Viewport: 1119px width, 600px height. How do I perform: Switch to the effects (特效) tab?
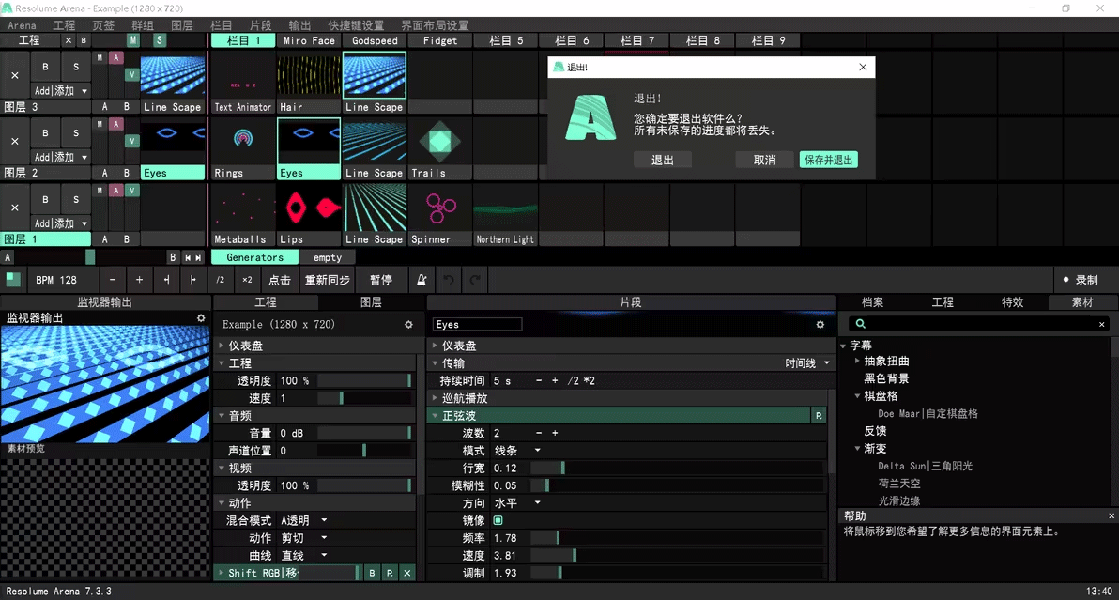tap(1012, 302)
